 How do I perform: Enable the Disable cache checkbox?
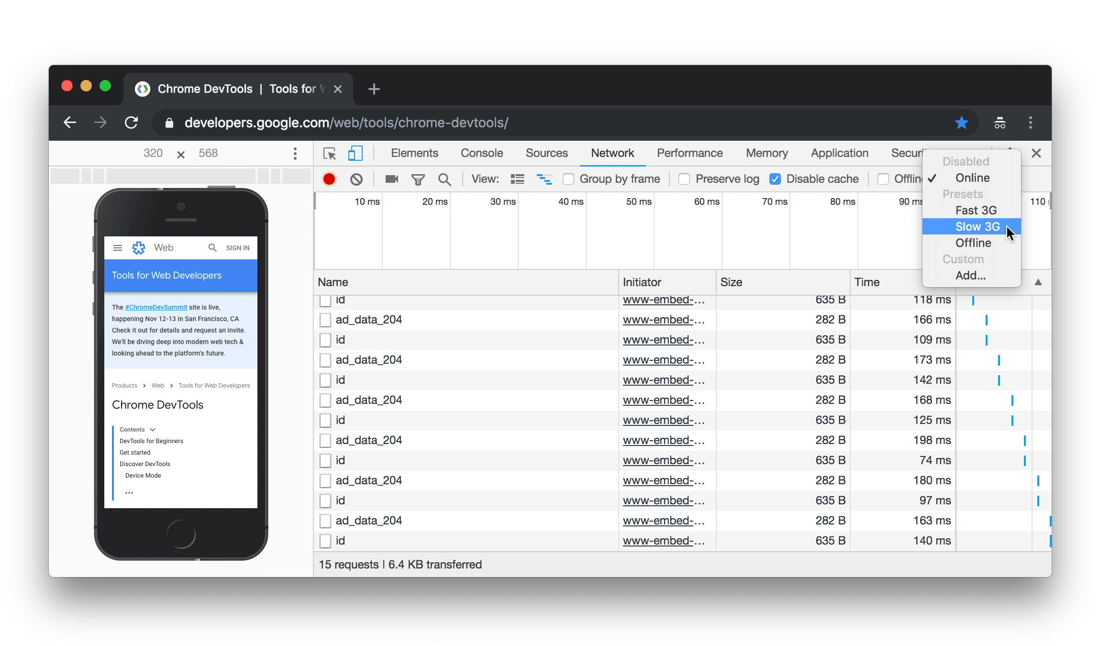[774, 178]
